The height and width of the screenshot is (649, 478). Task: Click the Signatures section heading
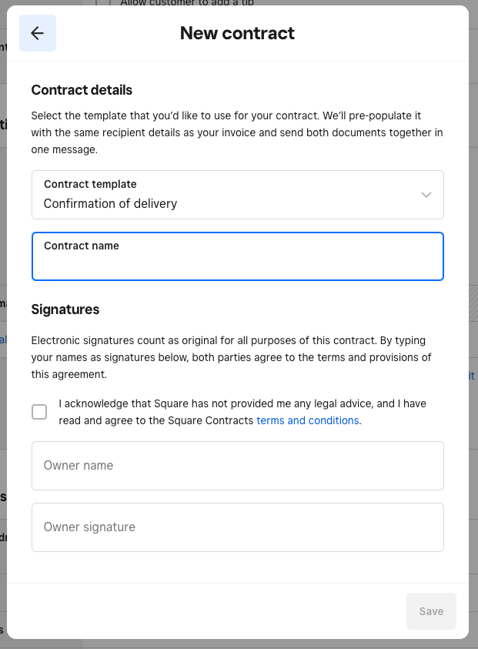pos(65,309)
